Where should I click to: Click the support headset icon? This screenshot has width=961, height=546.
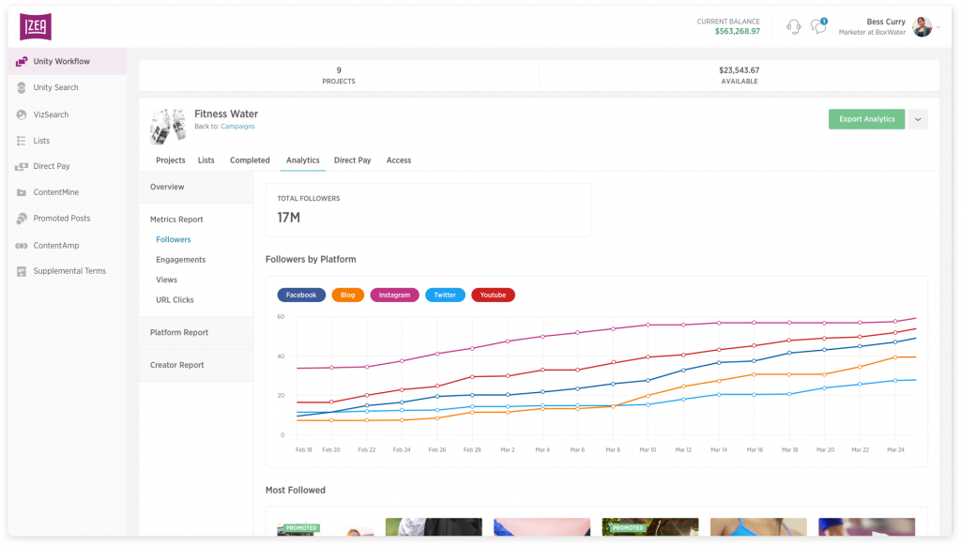point(793,26)
